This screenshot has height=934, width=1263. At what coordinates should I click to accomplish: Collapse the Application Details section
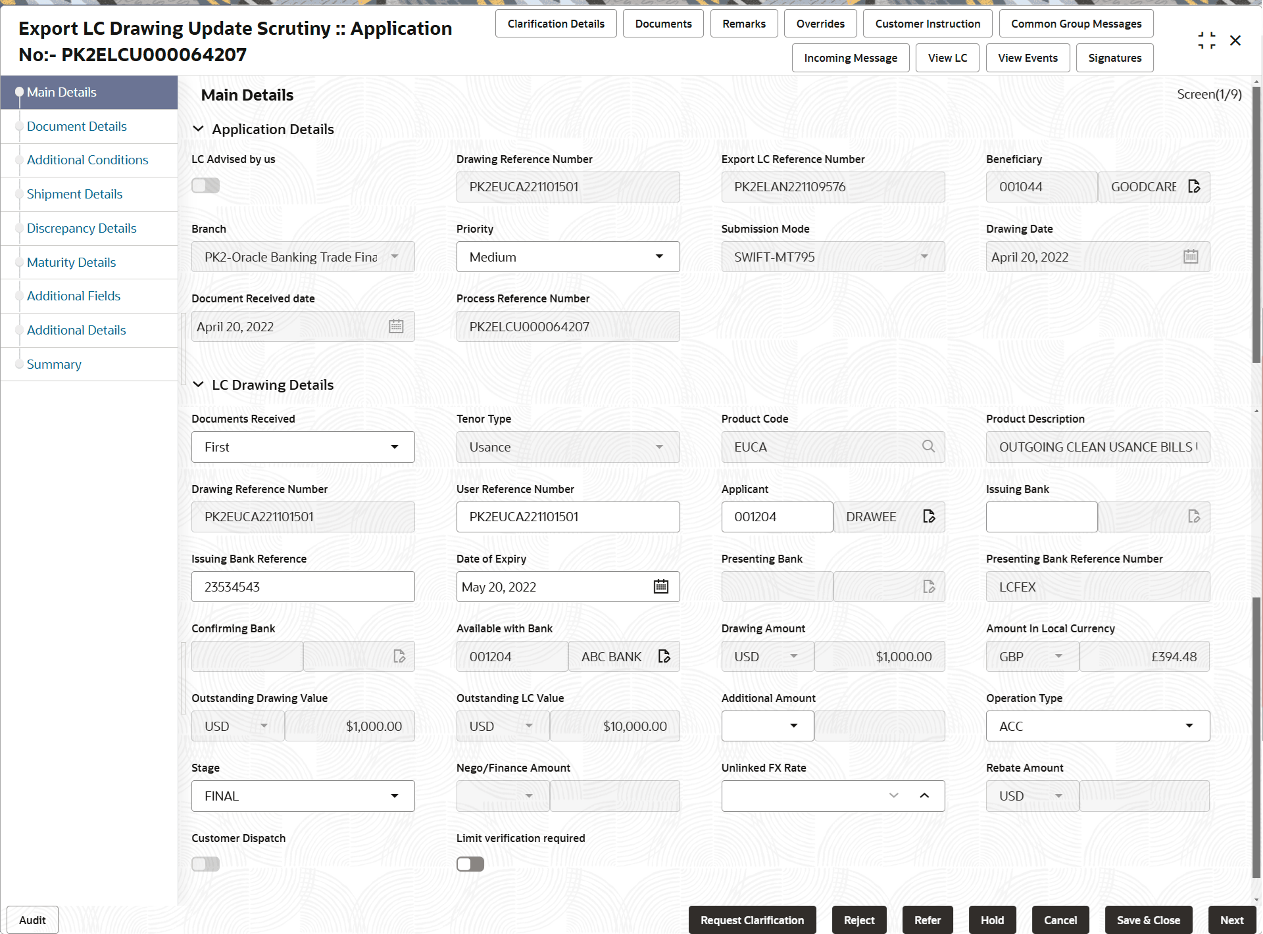[x=199, y=129]
